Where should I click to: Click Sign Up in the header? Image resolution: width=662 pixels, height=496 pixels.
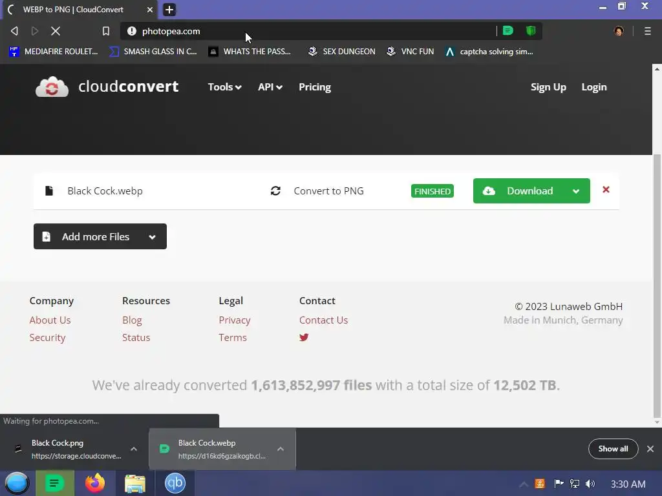coord(548,87)
